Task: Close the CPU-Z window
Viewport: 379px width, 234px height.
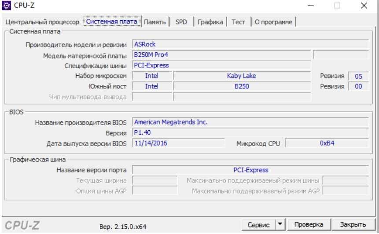Action: [x=364, y=6]
